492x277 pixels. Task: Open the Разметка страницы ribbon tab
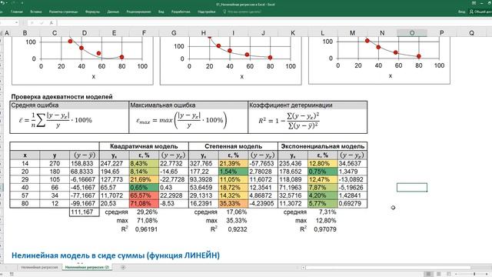click(63, 12)
